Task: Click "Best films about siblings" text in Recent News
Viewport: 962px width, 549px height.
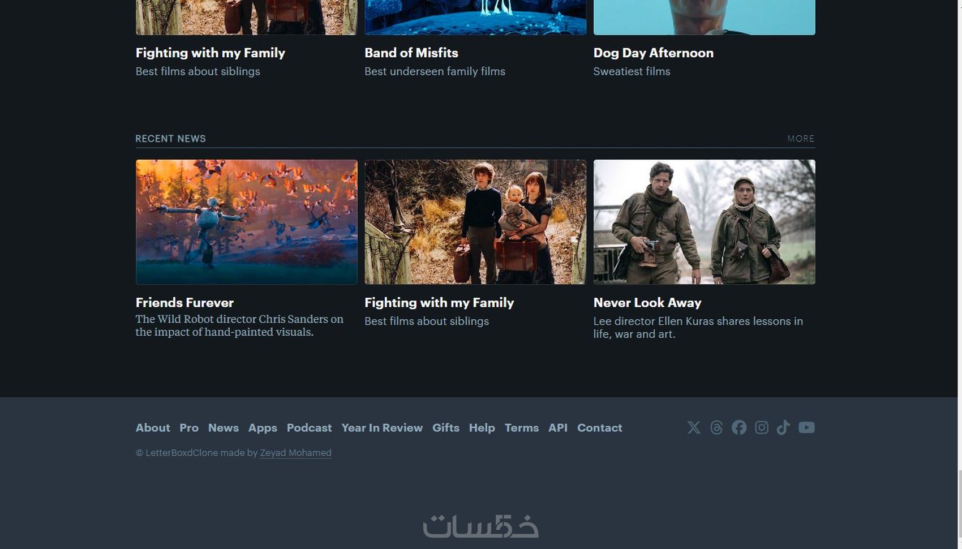Action: [427, 321]
